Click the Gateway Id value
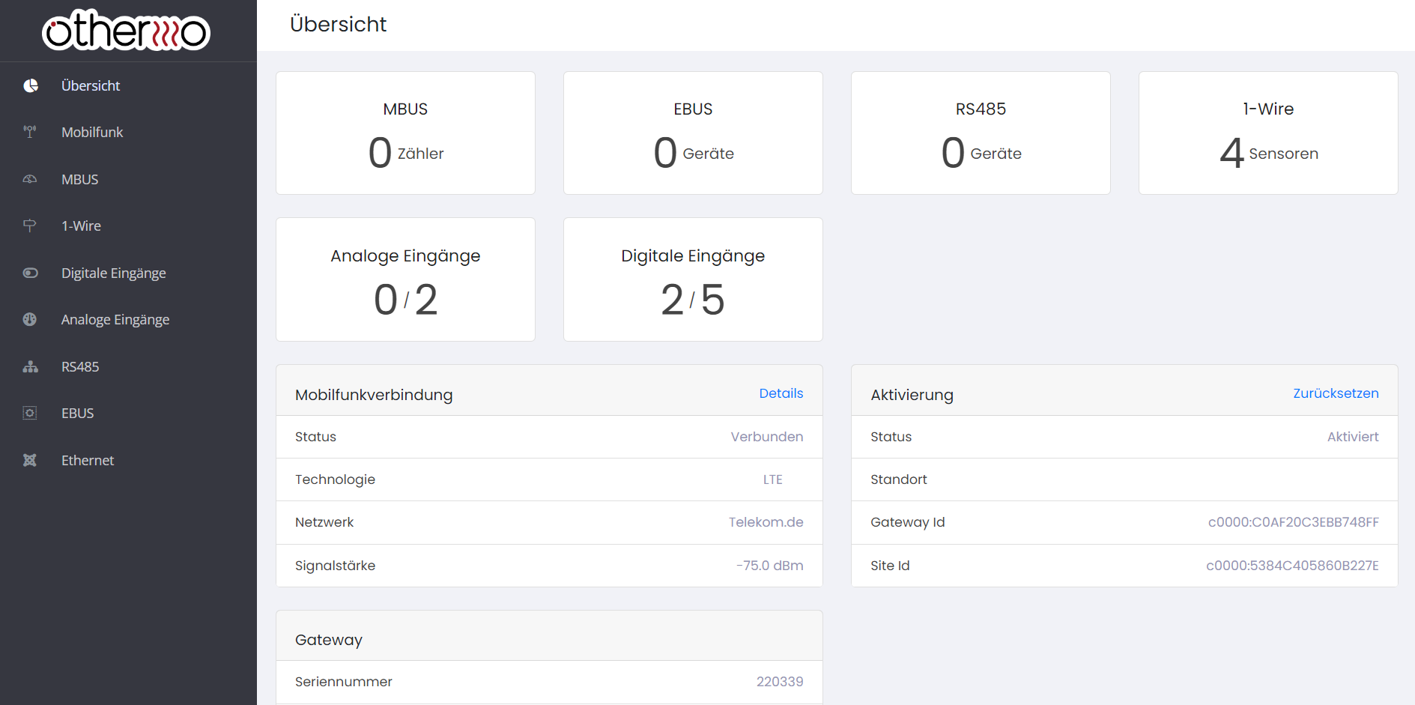 1293,522
